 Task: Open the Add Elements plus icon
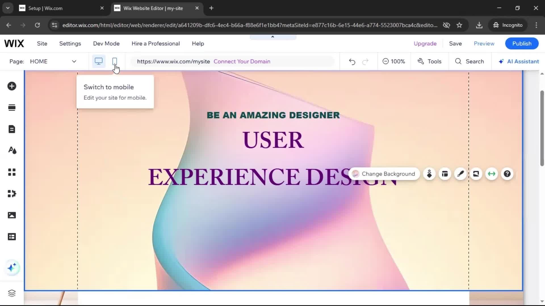click(12, 86)
